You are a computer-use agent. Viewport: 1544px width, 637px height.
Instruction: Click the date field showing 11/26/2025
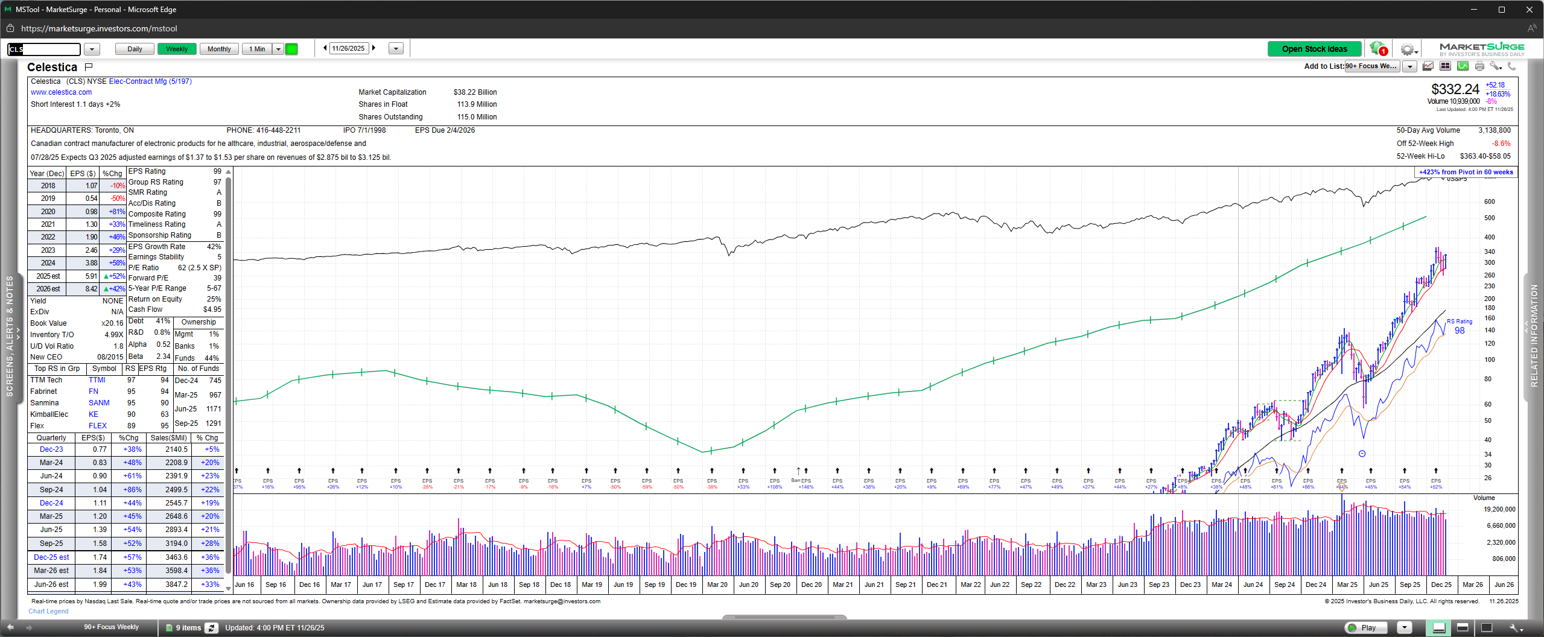point(349,48)
